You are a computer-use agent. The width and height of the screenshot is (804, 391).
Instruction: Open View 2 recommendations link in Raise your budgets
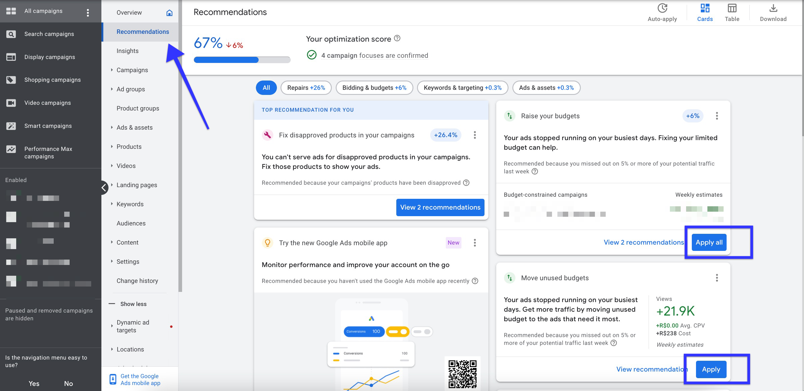(643, 243)
